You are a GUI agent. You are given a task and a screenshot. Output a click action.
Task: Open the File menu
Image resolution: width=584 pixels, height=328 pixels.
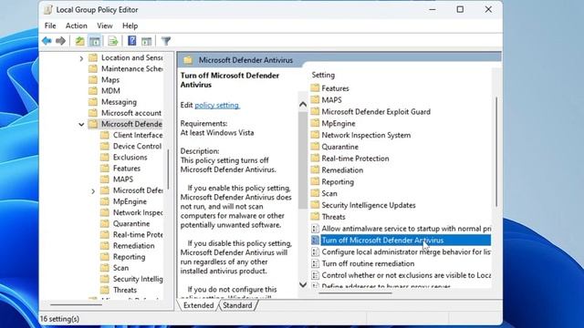click(50, 26)
